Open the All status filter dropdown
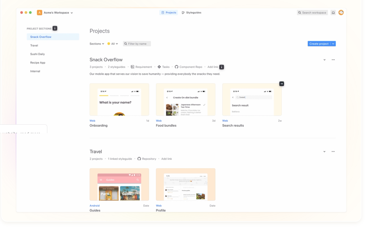Image resolution: width=379 pixels, height=229 pixels. 113,44
